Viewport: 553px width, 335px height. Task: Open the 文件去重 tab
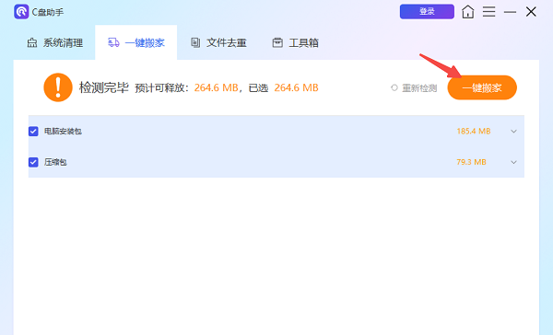[x=218, y=42]
